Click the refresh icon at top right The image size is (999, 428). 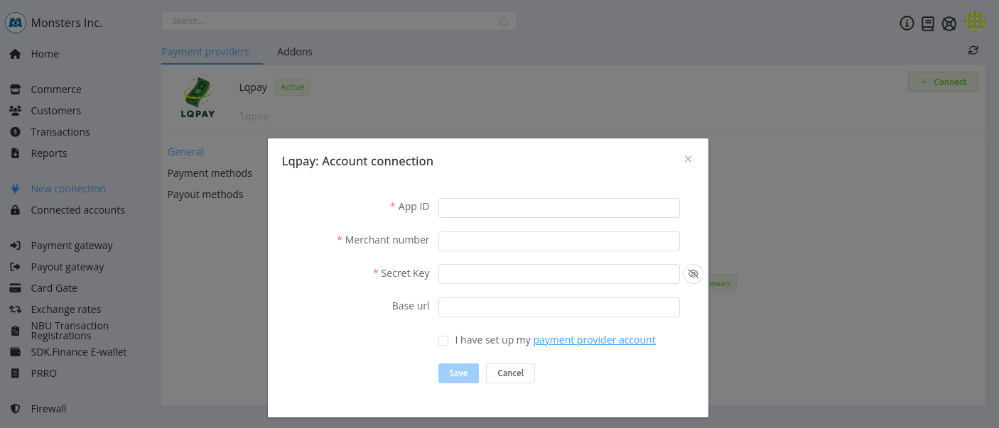973,50
